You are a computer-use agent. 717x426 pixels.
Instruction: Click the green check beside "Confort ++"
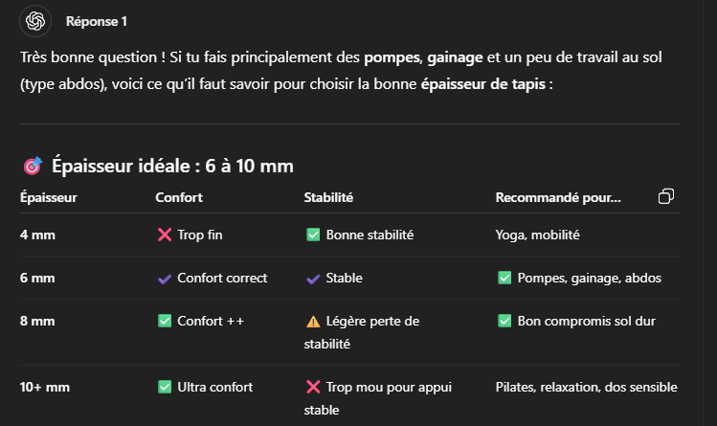[164, 322]
